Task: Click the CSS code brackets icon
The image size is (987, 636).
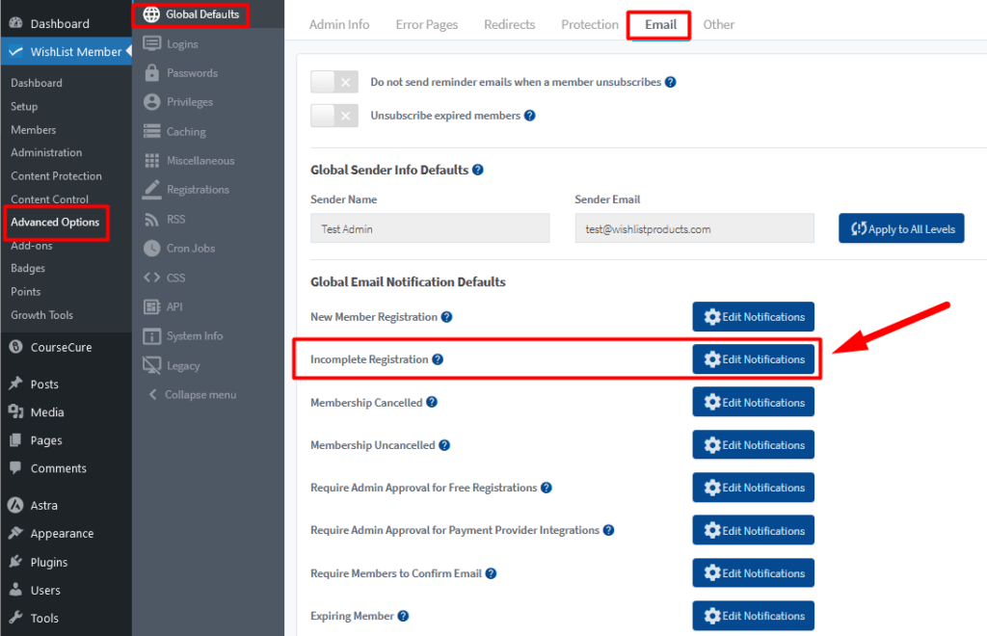Action: (151, 278)
